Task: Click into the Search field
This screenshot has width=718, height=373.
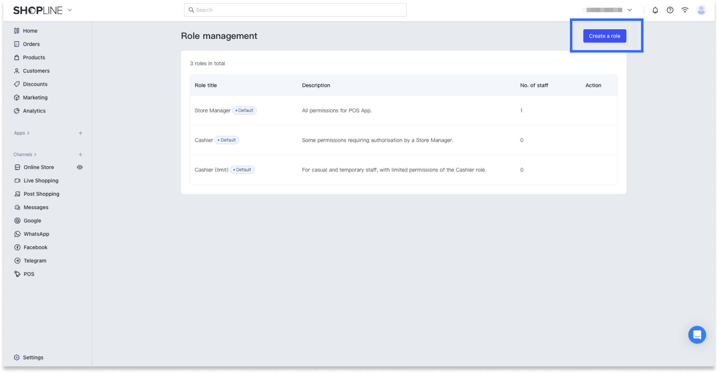Action: (295, 10)
